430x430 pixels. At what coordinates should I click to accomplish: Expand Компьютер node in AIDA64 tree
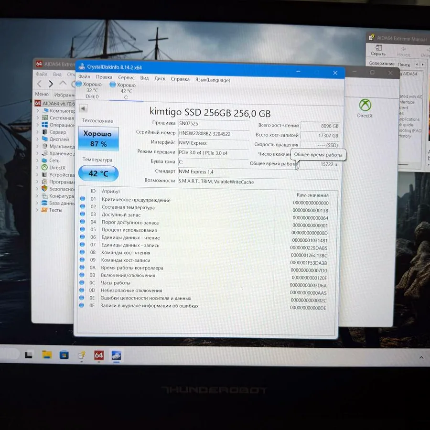pos(38,110)
